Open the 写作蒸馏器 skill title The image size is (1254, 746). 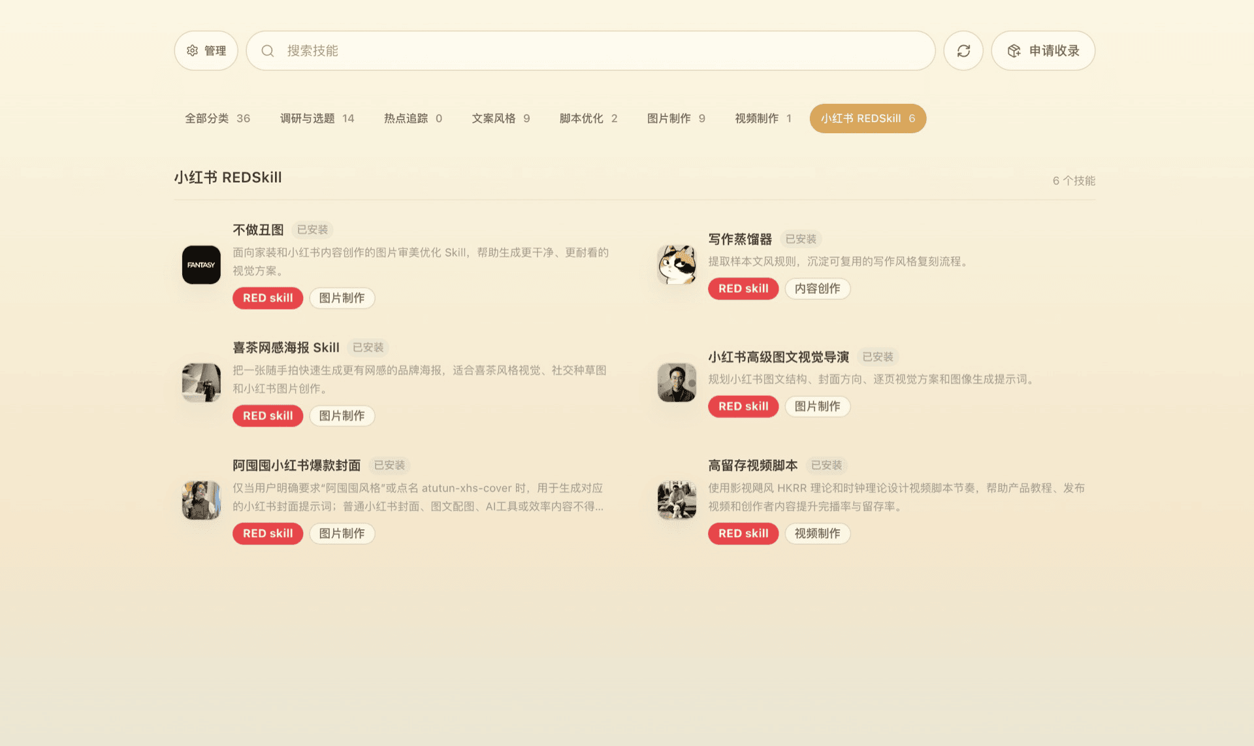pyautogui.click(x=740, y=239)
